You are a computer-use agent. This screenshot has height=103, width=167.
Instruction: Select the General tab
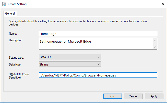tap(10, 14)
